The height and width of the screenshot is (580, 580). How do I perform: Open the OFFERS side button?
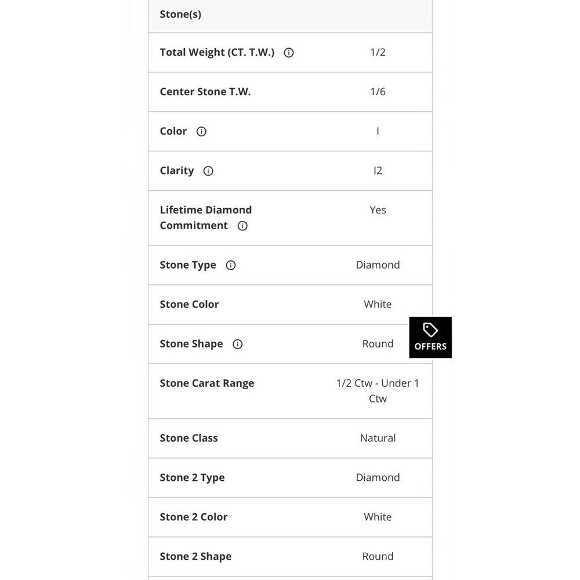click(x=430, y=338)
